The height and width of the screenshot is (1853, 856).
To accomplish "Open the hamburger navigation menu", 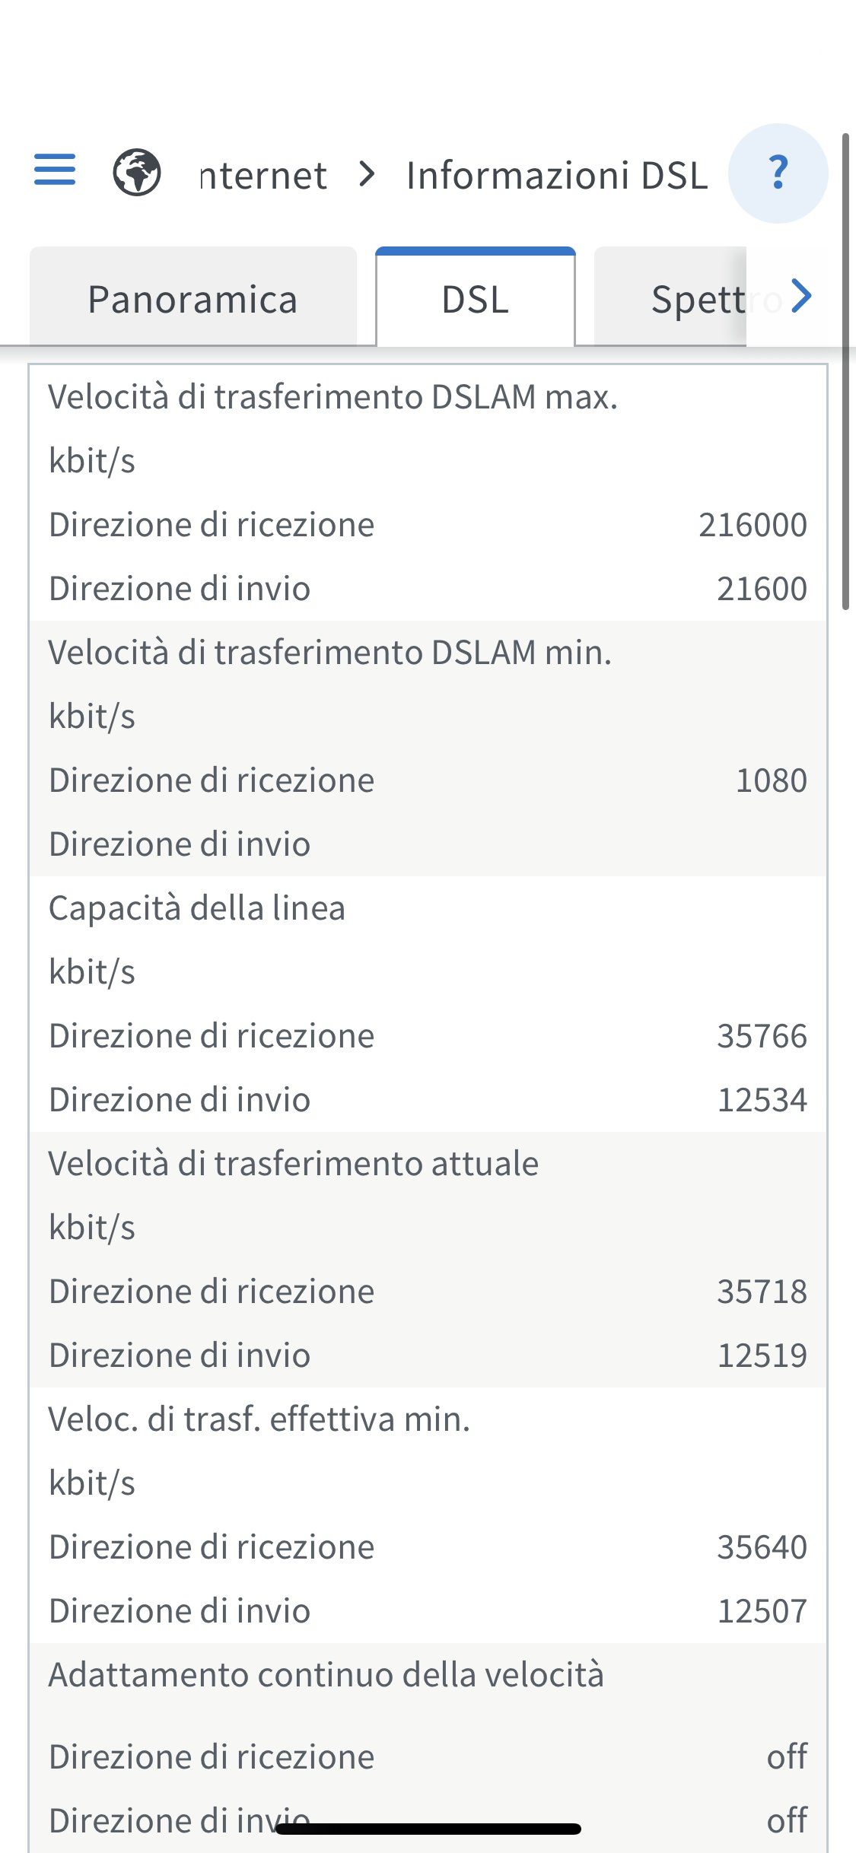I will (55, 170).
